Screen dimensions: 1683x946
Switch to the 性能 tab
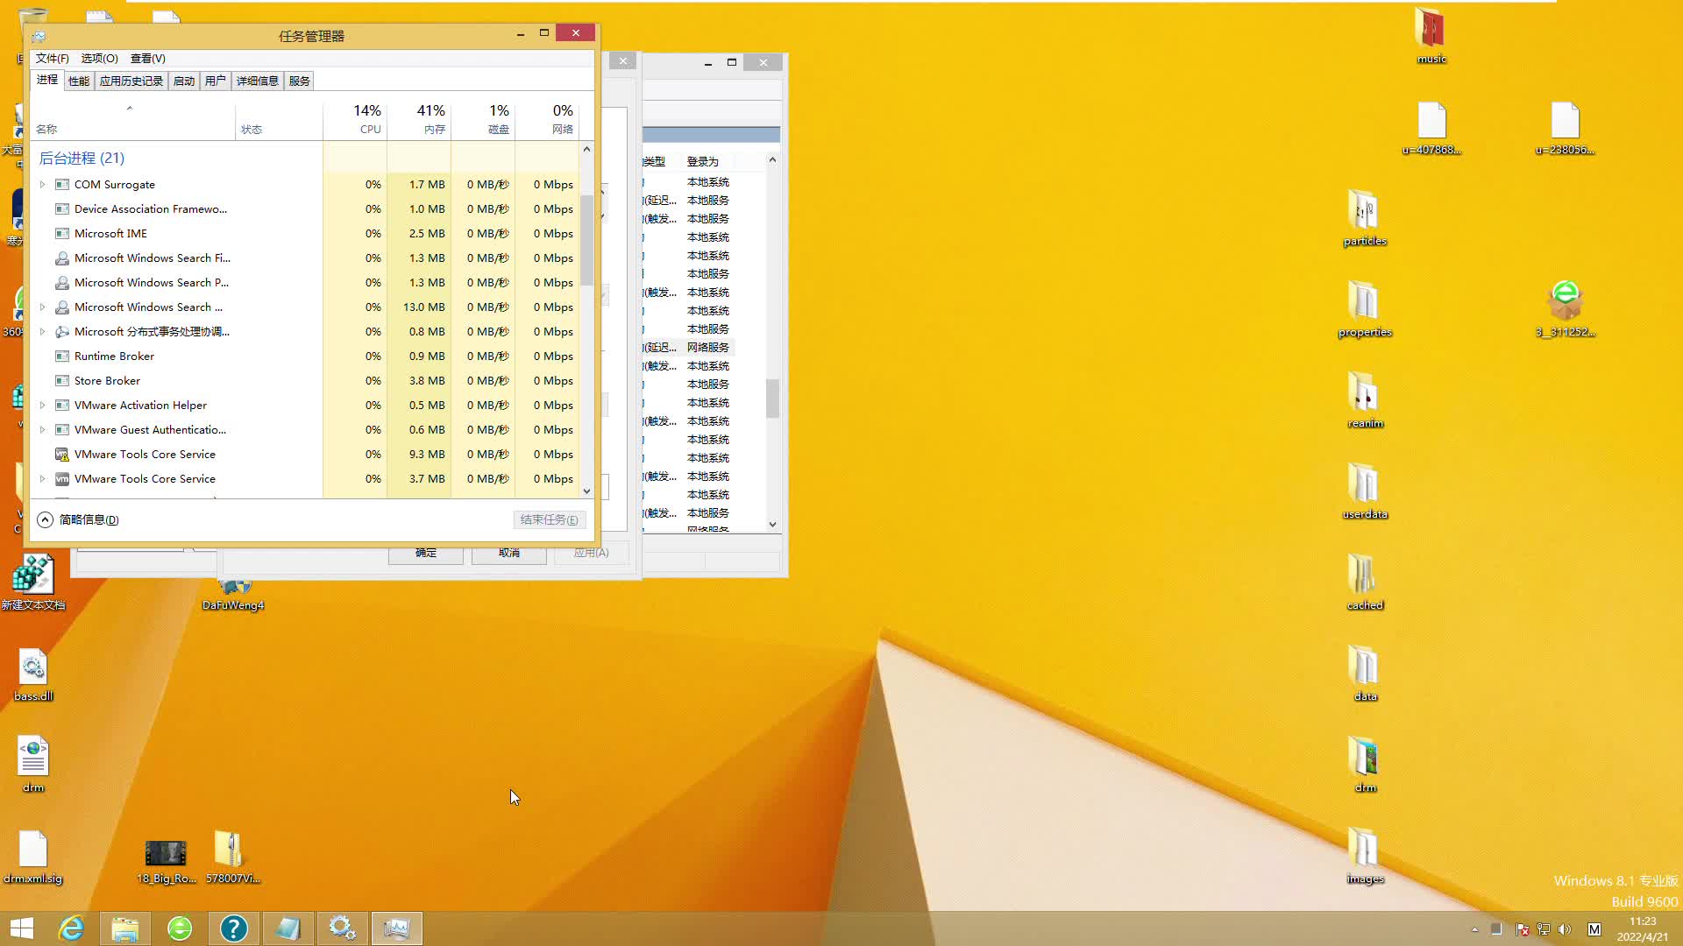coord(78,81)
